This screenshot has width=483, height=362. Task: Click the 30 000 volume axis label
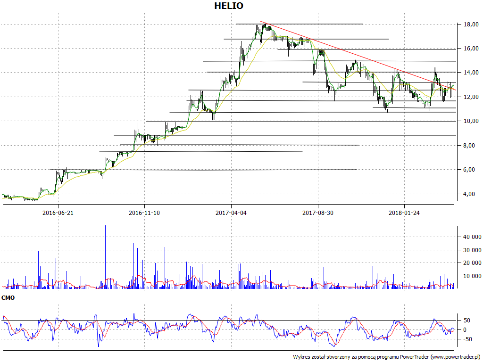coord(472,250)
